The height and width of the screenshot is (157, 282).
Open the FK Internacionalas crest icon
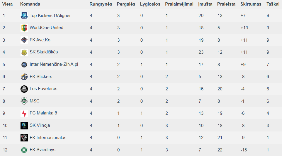[x=24, y=138]
